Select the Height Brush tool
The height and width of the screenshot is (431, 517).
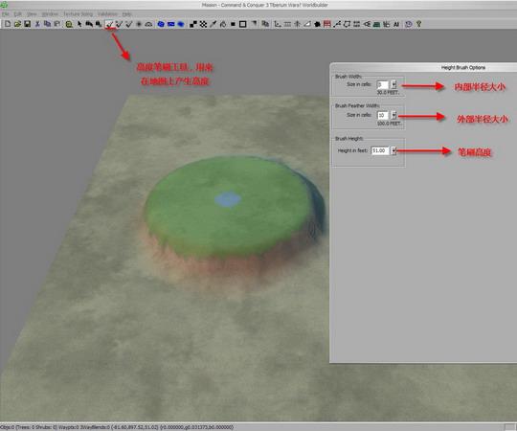coord(110,24)
